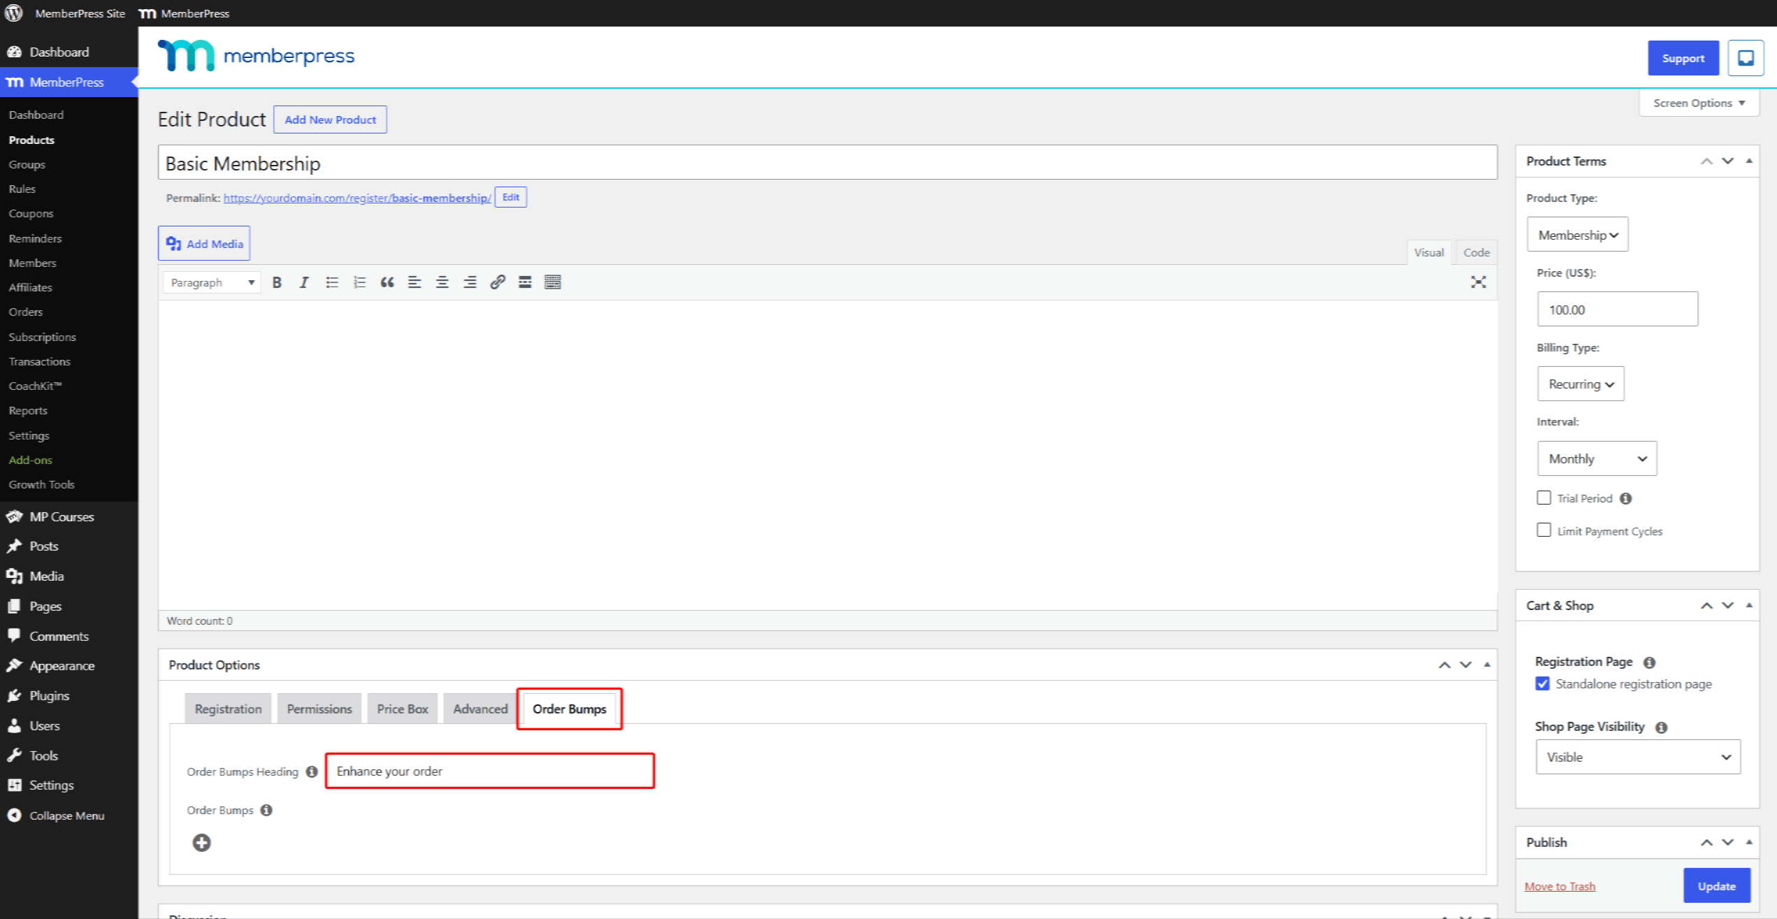Open the Product Type Membership dropdown
The width and height of the screenshot is (1777, 919).
(1578, 235)
